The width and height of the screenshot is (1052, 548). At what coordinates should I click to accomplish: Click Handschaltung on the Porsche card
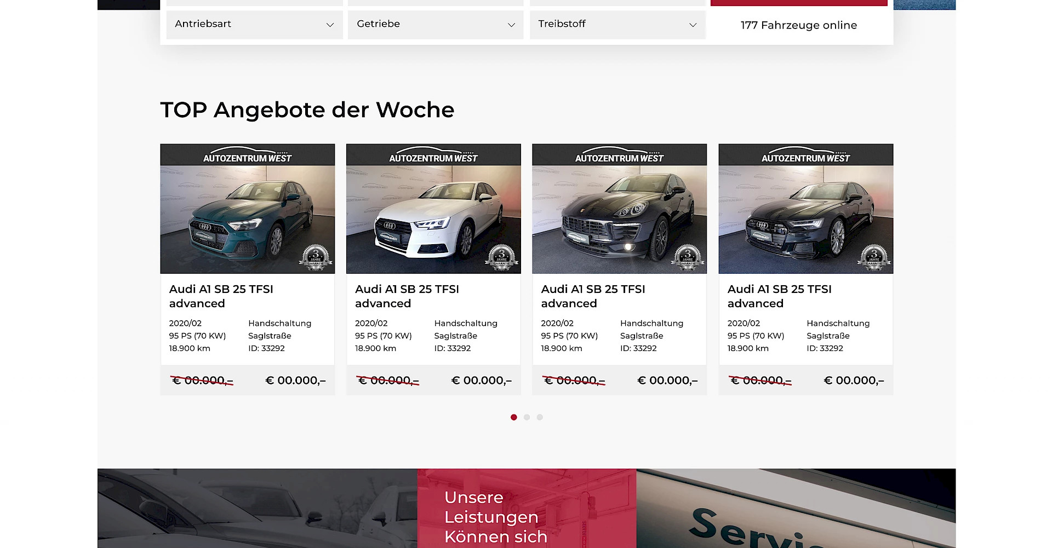click(x=651, y=324)
